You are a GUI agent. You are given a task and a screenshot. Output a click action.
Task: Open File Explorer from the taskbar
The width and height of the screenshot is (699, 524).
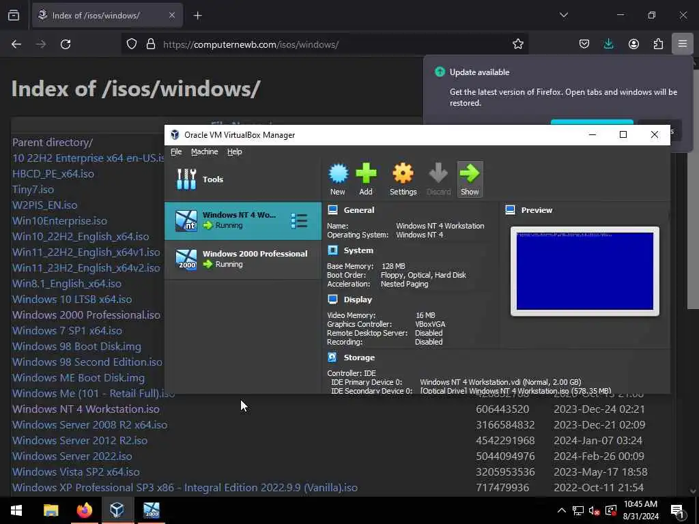(x=51, y=510)
